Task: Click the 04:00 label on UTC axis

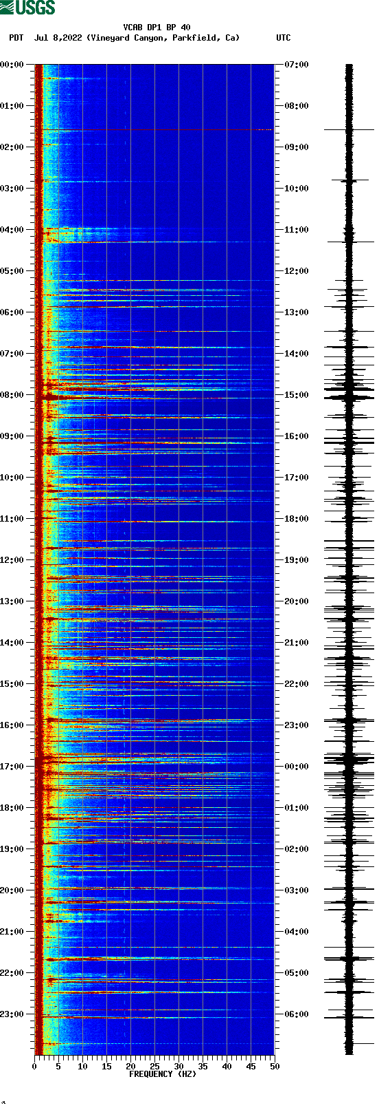Action: coord(297,932)
